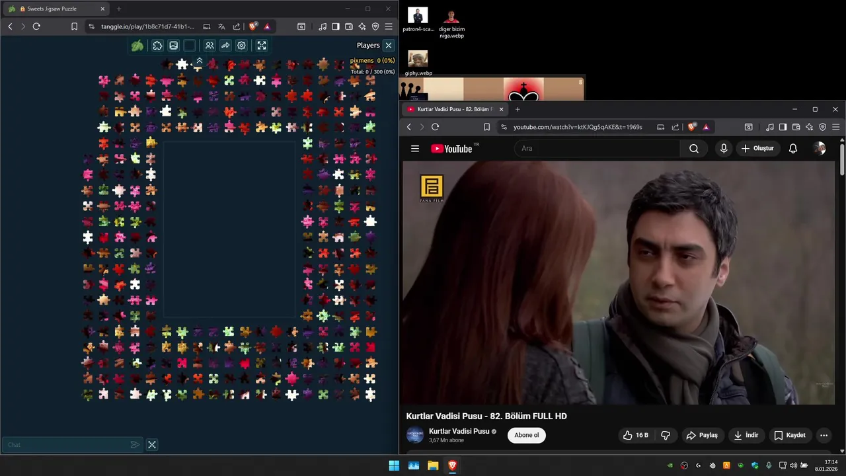Click the 'Paylaş' share button
The image size is (846, 476).
(702, 435)
